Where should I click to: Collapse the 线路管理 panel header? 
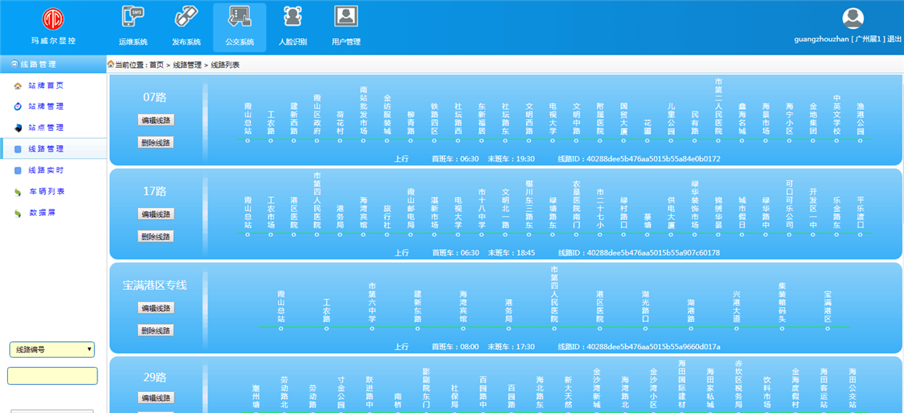(52, 65)
